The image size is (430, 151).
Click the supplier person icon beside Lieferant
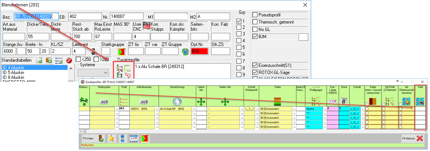[x=94, y=52]
